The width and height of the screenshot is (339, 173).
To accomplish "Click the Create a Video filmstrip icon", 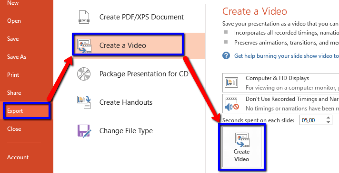I will click(x=85, y=46).
